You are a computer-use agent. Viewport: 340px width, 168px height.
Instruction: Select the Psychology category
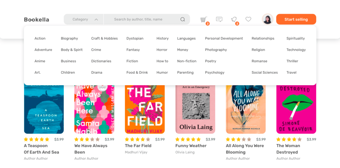point(214,72)
